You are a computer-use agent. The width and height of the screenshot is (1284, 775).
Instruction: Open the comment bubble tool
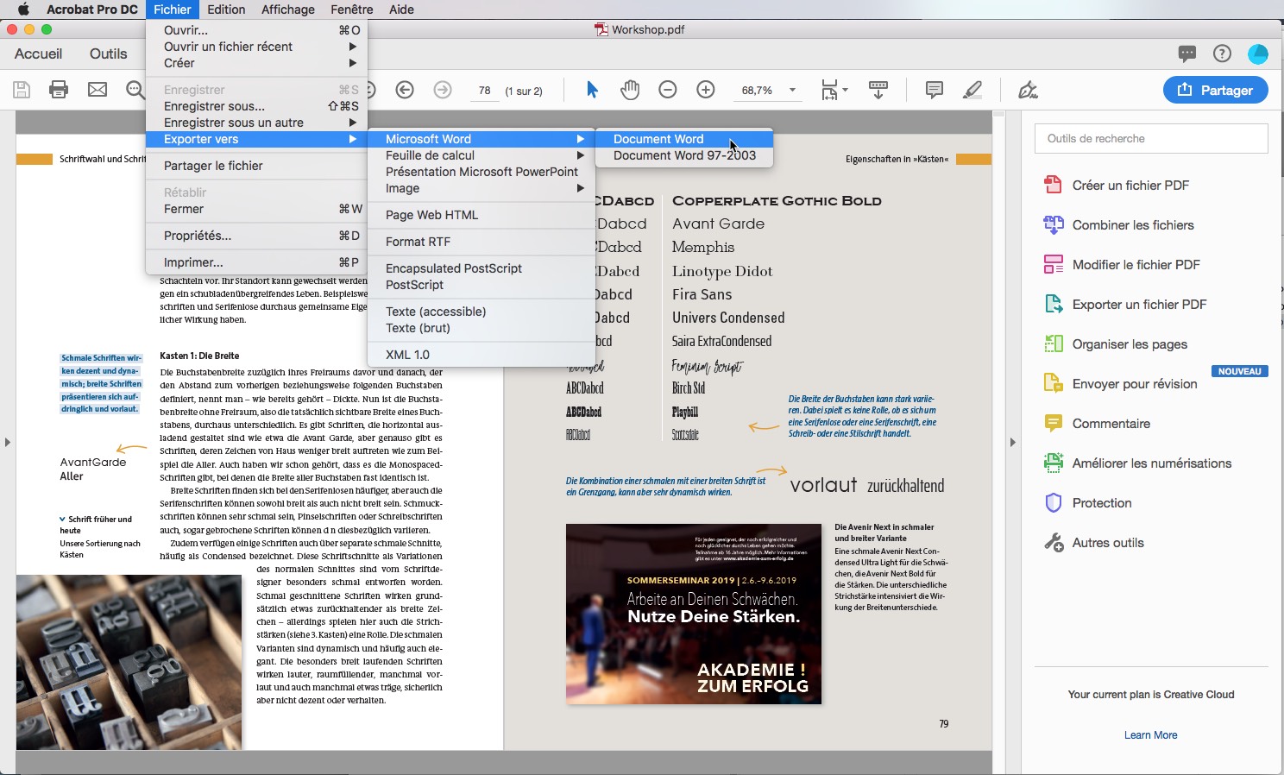[933, 90]
